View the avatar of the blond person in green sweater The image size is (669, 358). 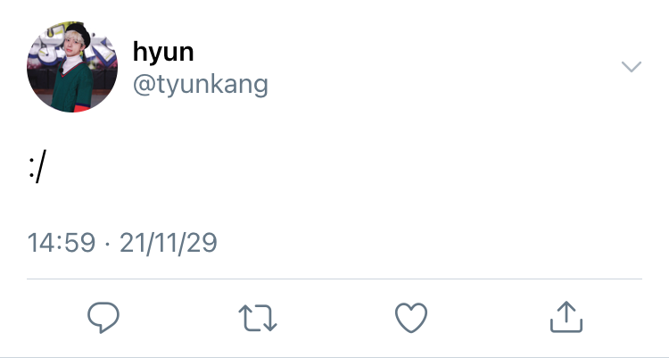point(72,67)
